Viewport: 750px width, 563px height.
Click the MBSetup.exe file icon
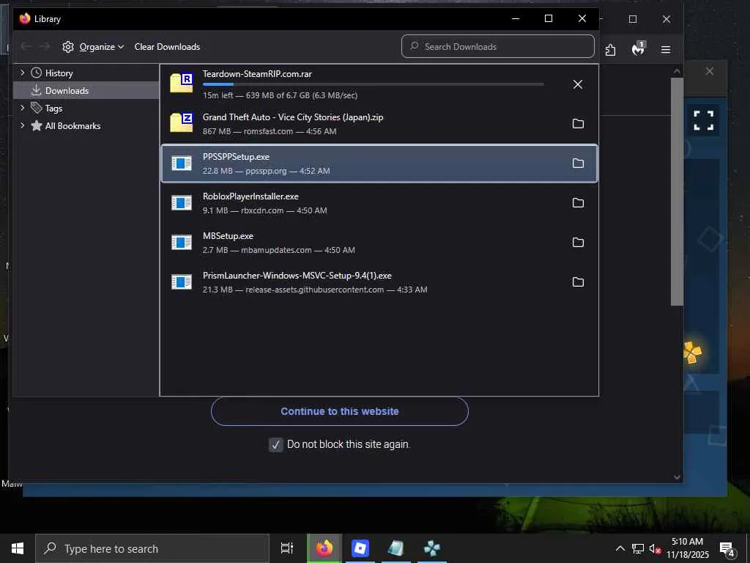[x=182, y=242]
